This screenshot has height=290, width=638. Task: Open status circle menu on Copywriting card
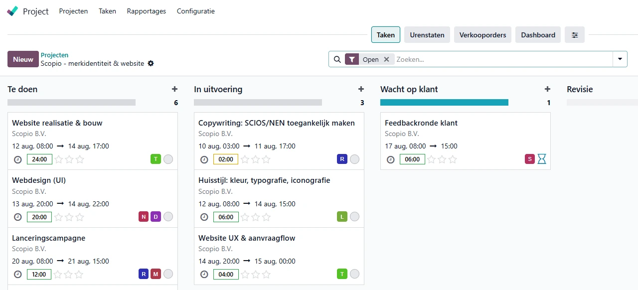(x=354, y=159)
